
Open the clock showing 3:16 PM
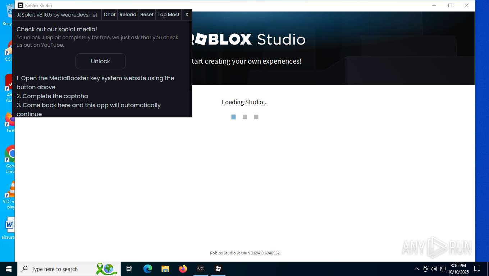[x=458, y=269]
